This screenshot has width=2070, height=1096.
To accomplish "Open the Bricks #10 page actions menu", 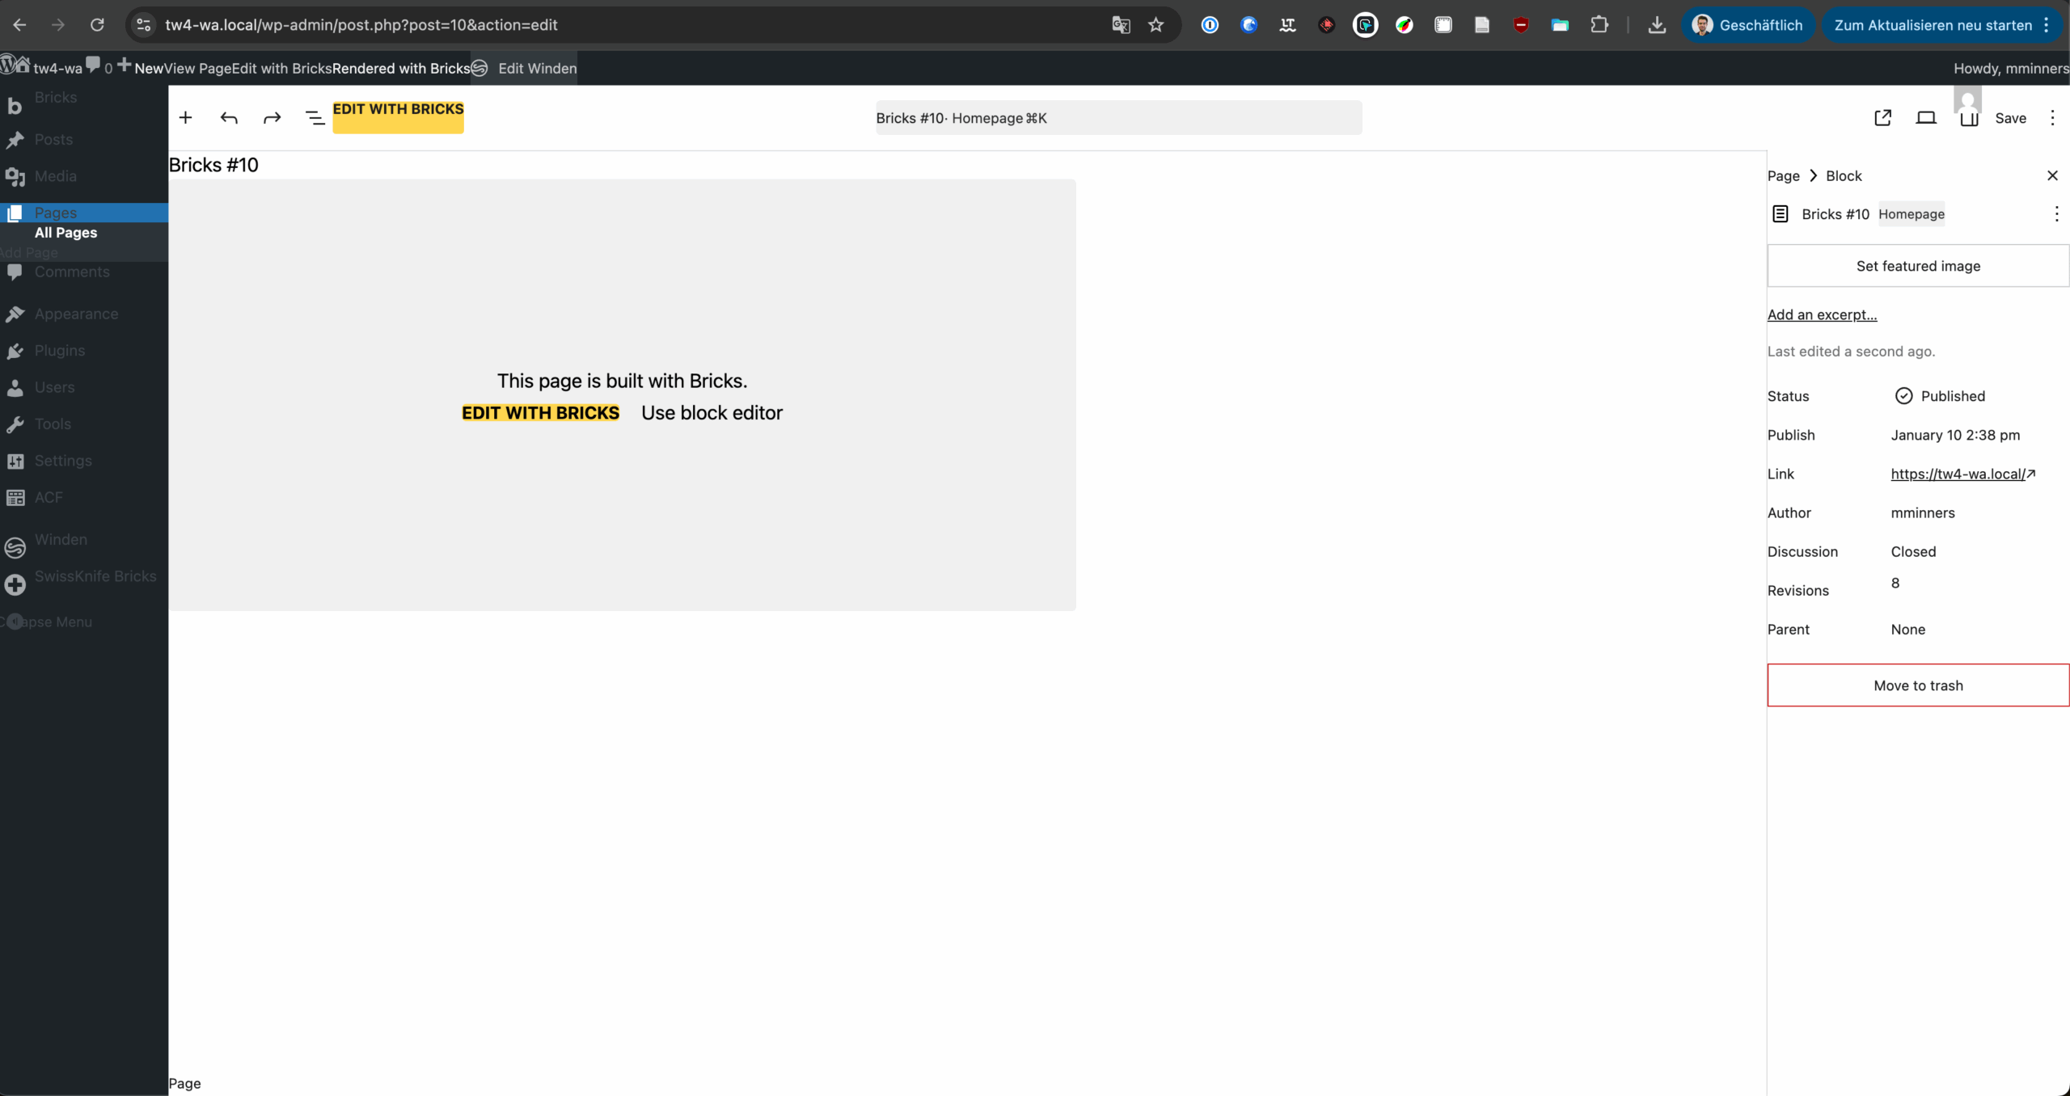I will [x=2056, y=214].
